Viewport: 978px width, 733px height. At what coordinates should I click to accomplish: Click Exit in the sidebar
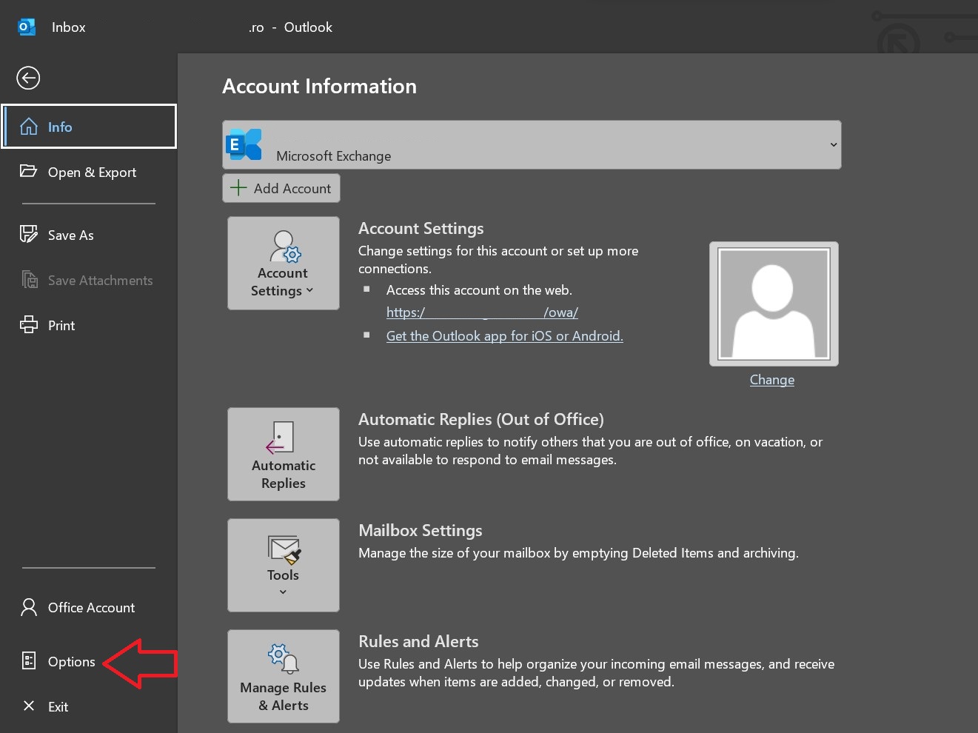coord(58,706)
